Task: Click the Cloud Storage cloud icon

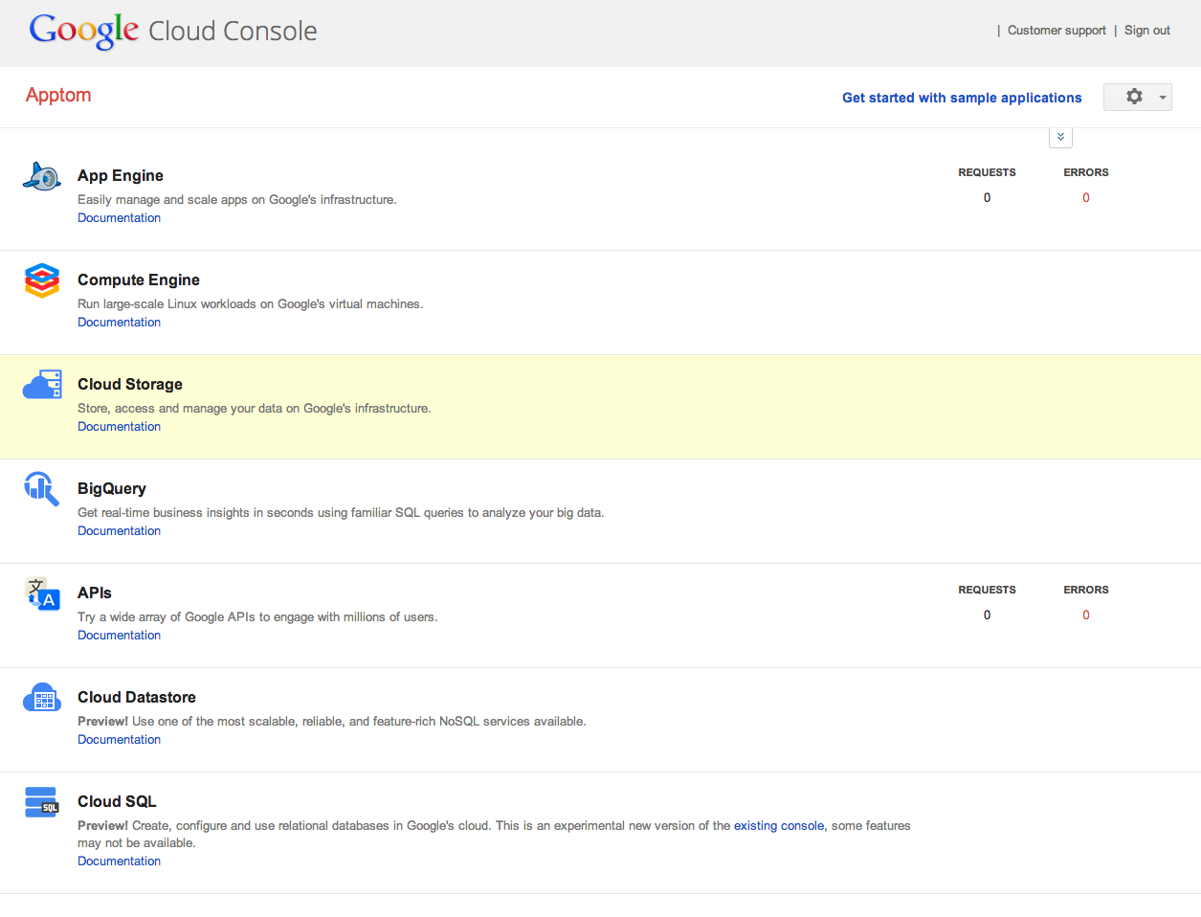Action: [x=42, y=385]
